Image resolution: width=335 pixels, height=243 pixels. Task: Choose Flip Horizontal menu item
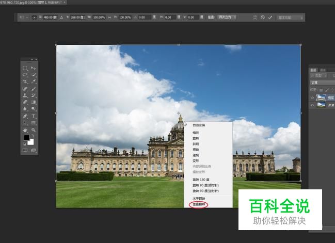pos(199,199)
